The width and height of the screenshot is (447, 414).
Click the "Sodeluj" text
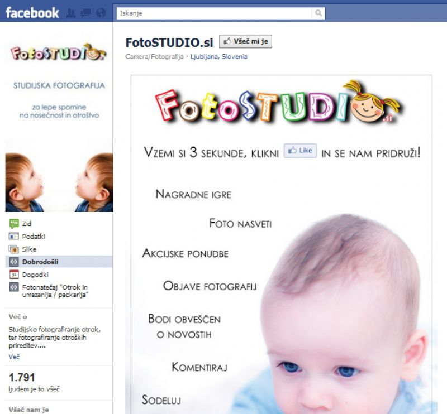tap(161, 399)
